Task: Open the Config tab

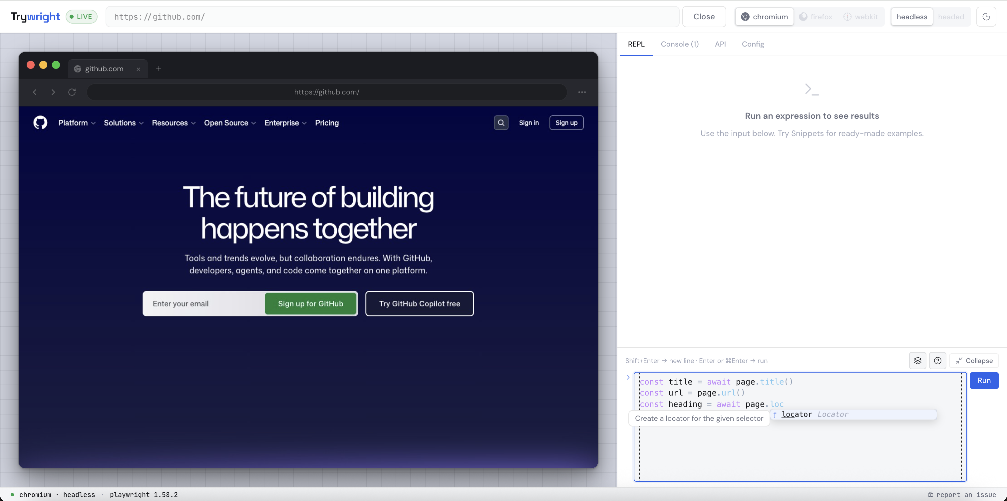Action: 753,44
